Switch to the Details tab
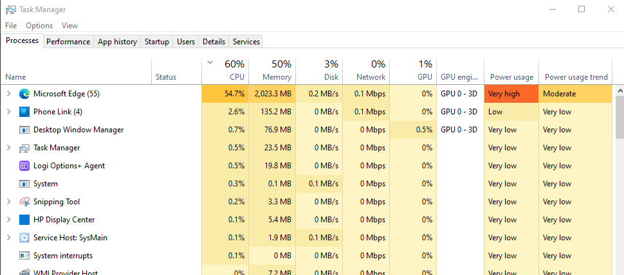The width and height of the screenshot is (624, 275). 214,42
